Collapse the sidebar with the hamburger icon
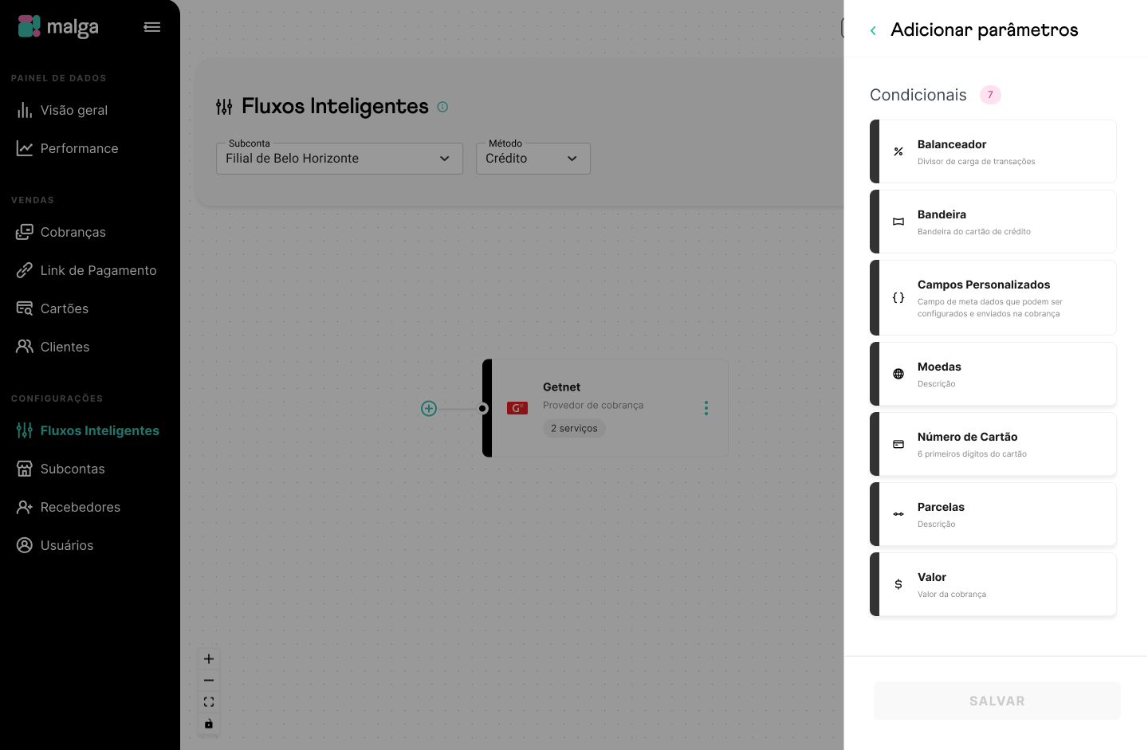 152,27
